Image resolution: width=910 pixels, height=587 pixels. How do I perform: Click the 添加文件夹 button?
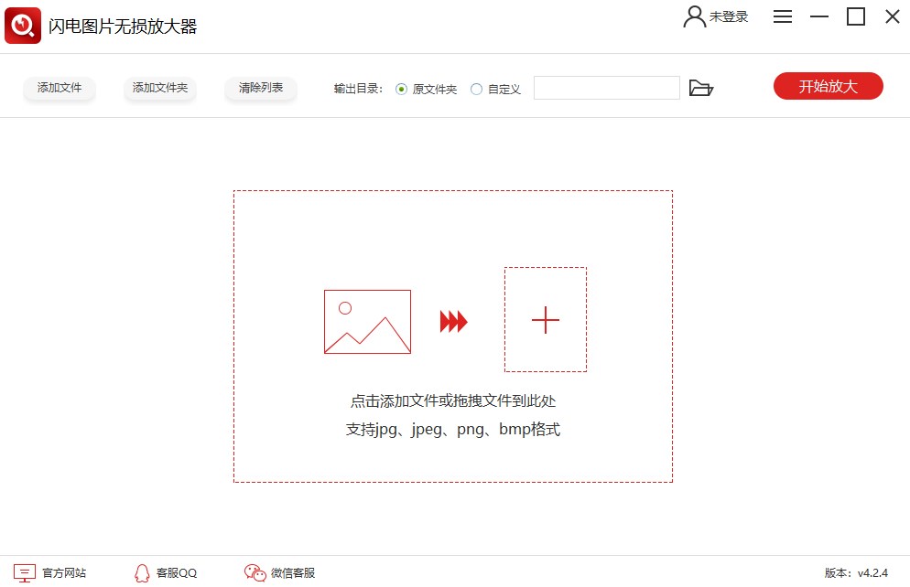click(x=159, y=88)
